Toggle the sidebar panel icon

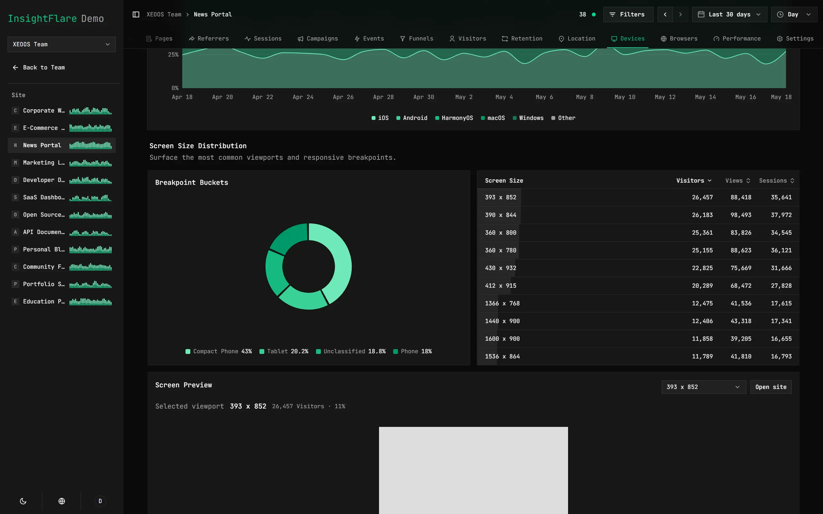pyautogui.click(x=136, y=14)
